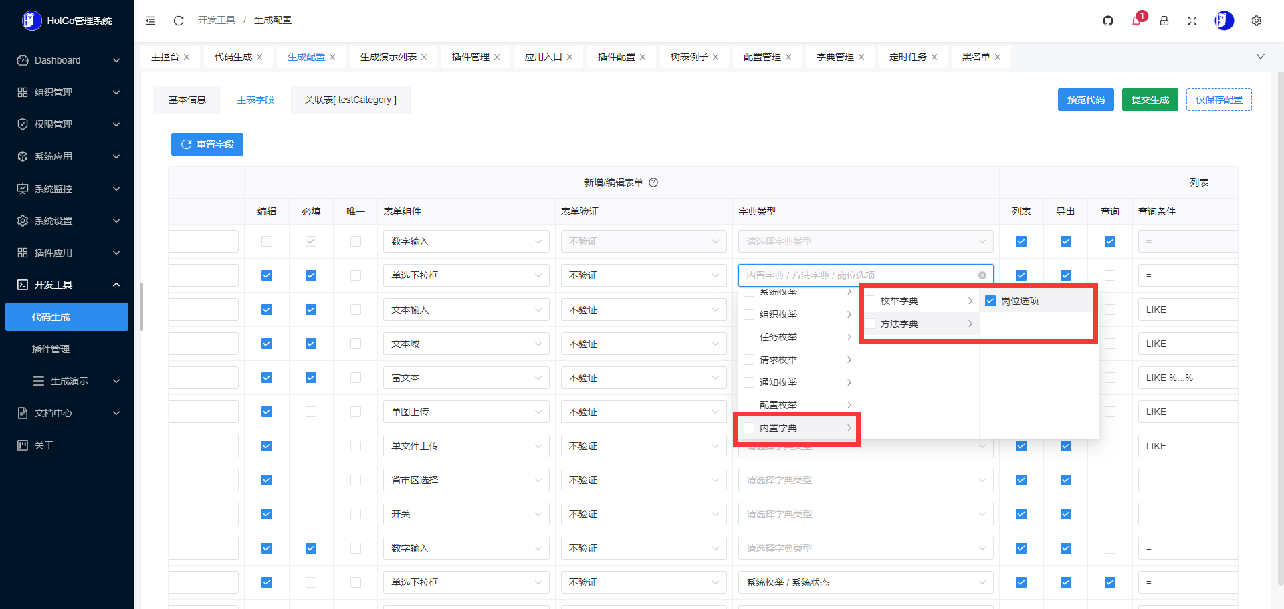Click the user avatar in the top bar
Image resolution: width=1284 pixels, height=609 pixels.
(x=1223, y=21)
